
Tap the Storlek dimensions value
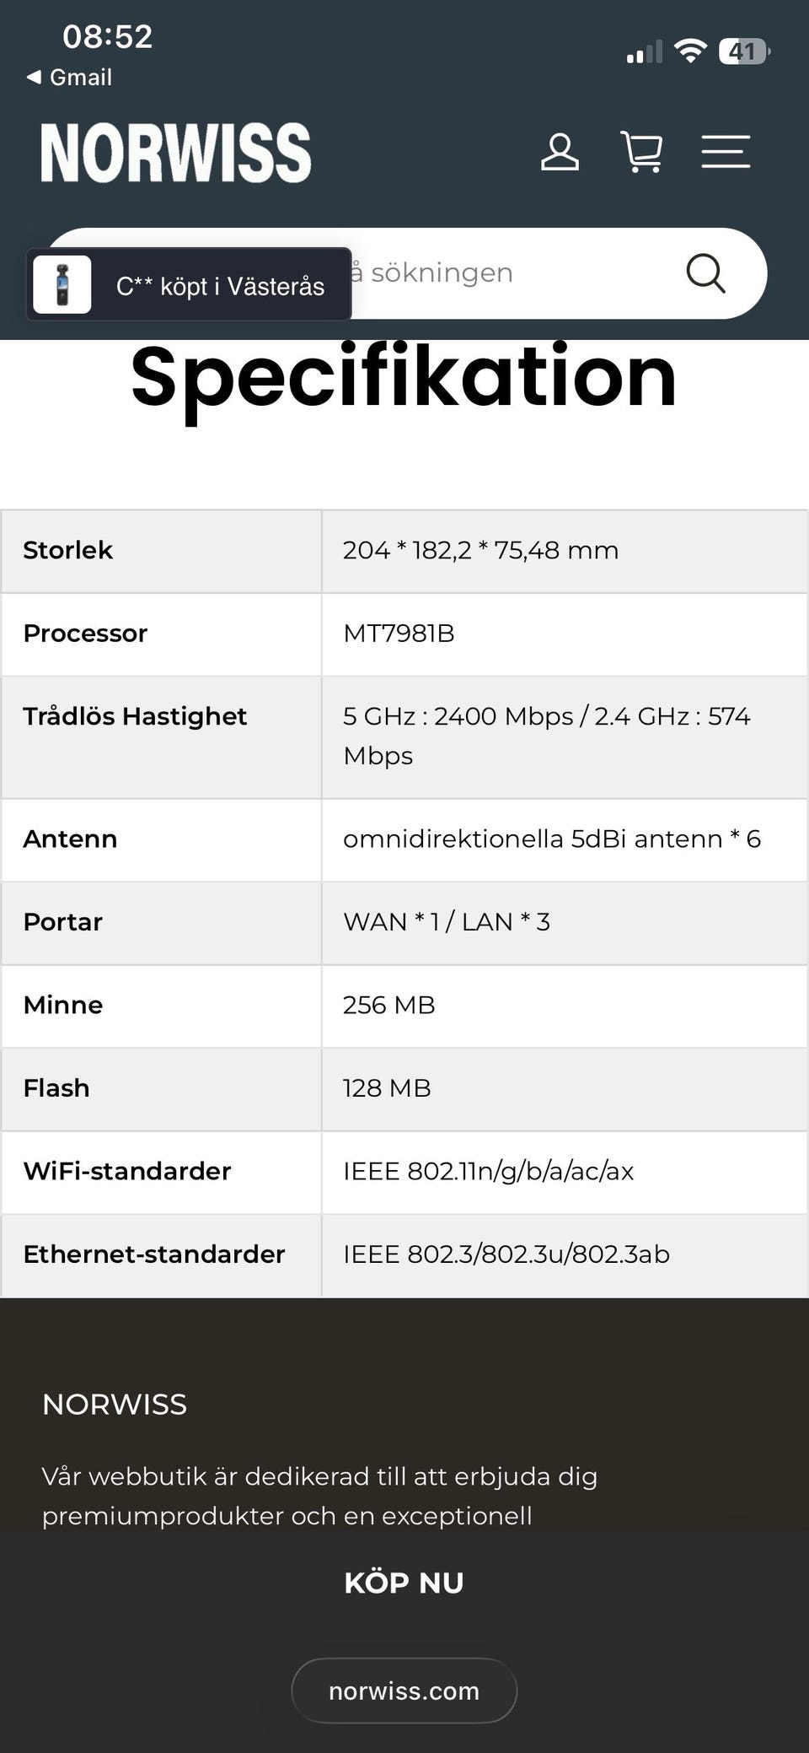tap(480, 550)
